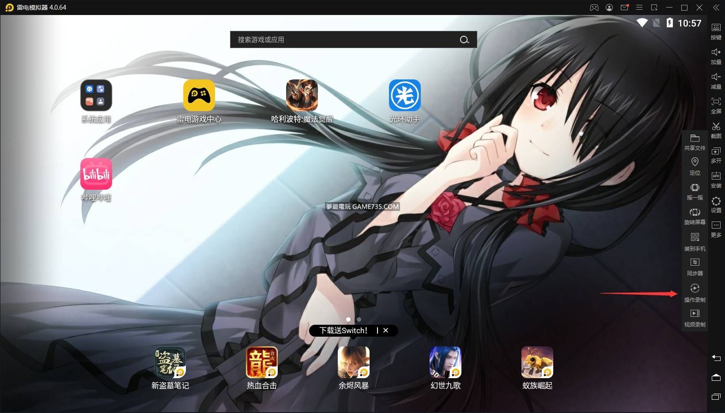The image size is (725, 413).
Task: Open the title bar hamburger menu
Action: [639, 8]
